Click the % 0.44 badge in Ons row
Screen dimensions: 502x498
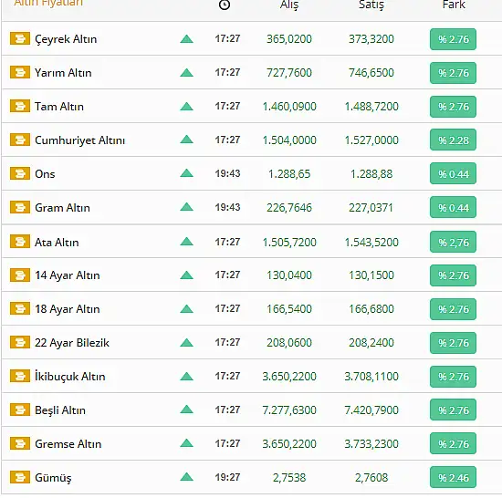tap(453, 173)
